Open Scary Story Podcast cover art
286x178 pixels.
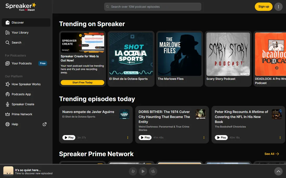point(228,54)
